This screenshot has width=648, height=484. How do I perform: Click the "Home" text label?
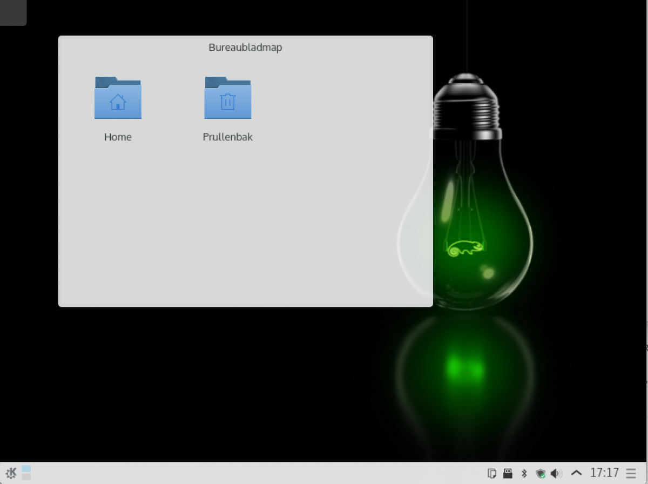click(x=118, y=137)
